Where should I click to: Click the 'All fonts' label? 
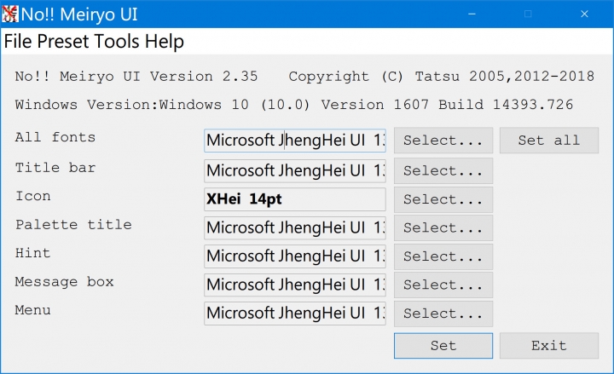pyautogui.click(x=55, y=137)
